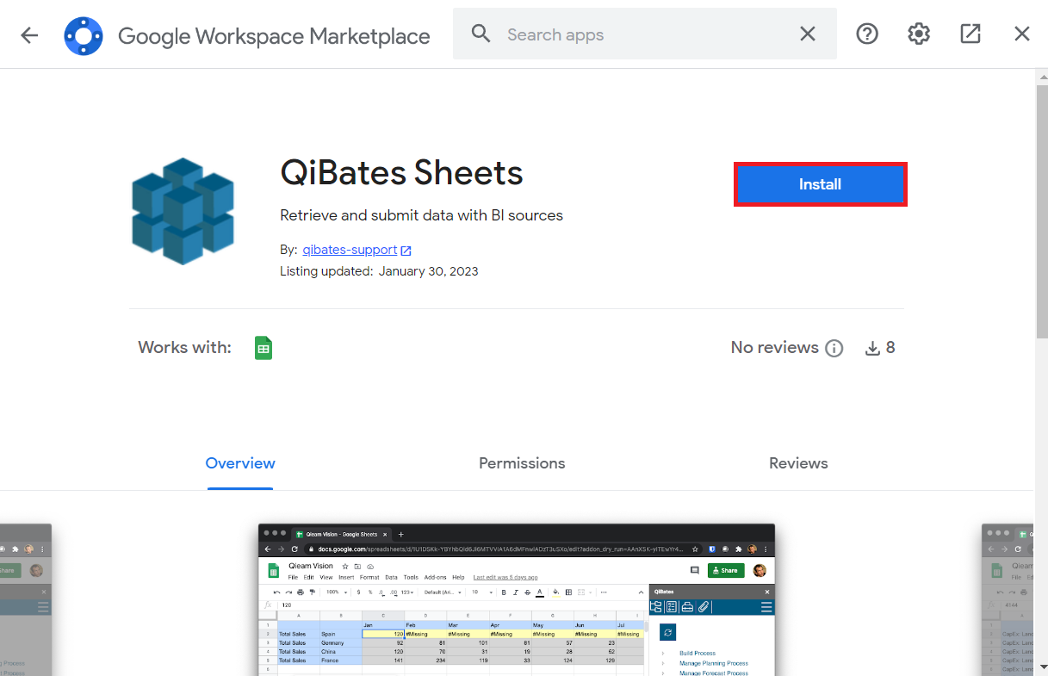Switch to the Permissions tab
The width and height of the screenshot is (1048, 676).
[522, 463]
